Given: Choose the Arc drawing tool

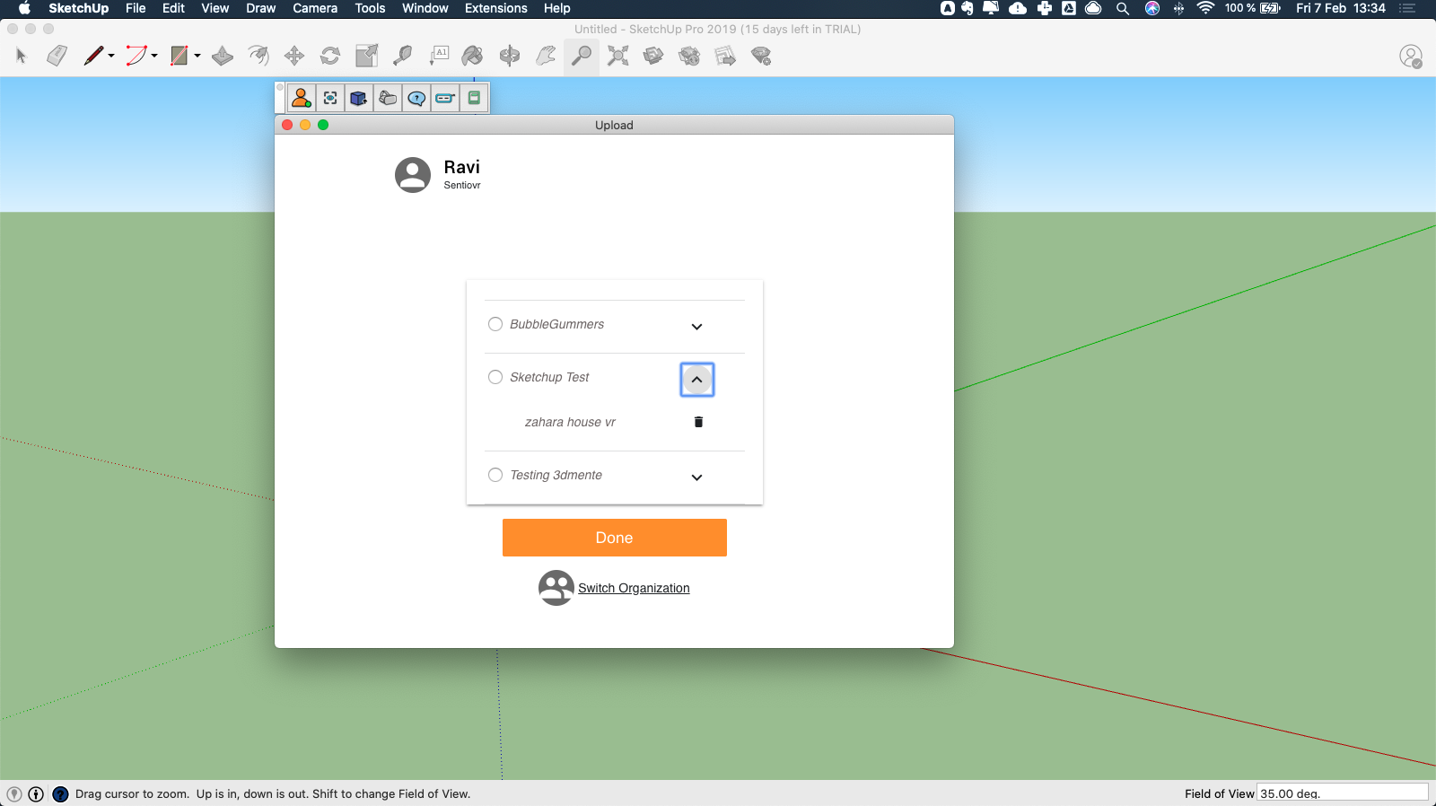Looking at the screenshot, I should [x=136, y=56].
